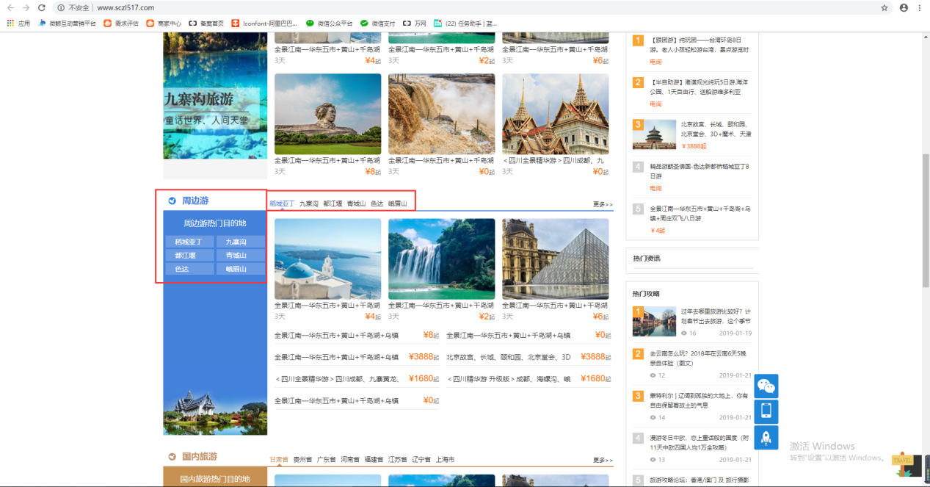Open the 应用 apps grid icon
Image resolution: width=930 pixels, height=487 pixels.
tap(10, 23)
